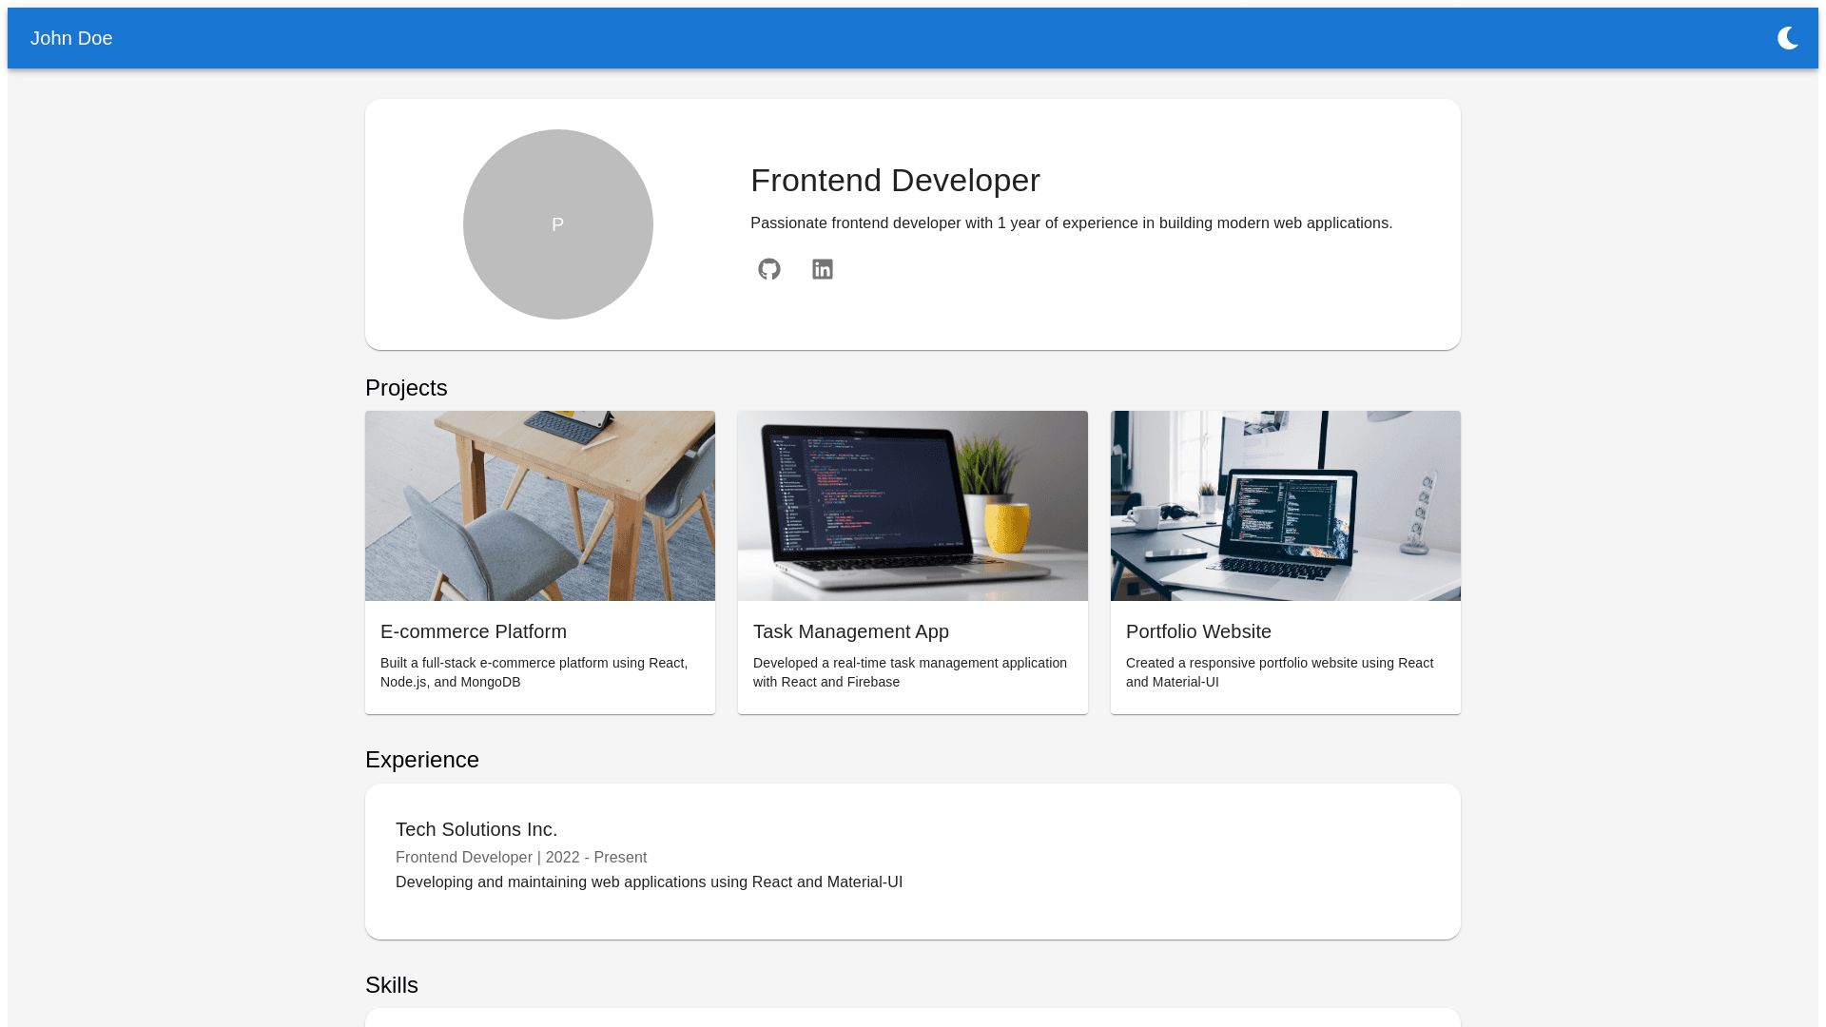Click John Doe header title
The image size is (1826, 1027).
pos(71,38)
